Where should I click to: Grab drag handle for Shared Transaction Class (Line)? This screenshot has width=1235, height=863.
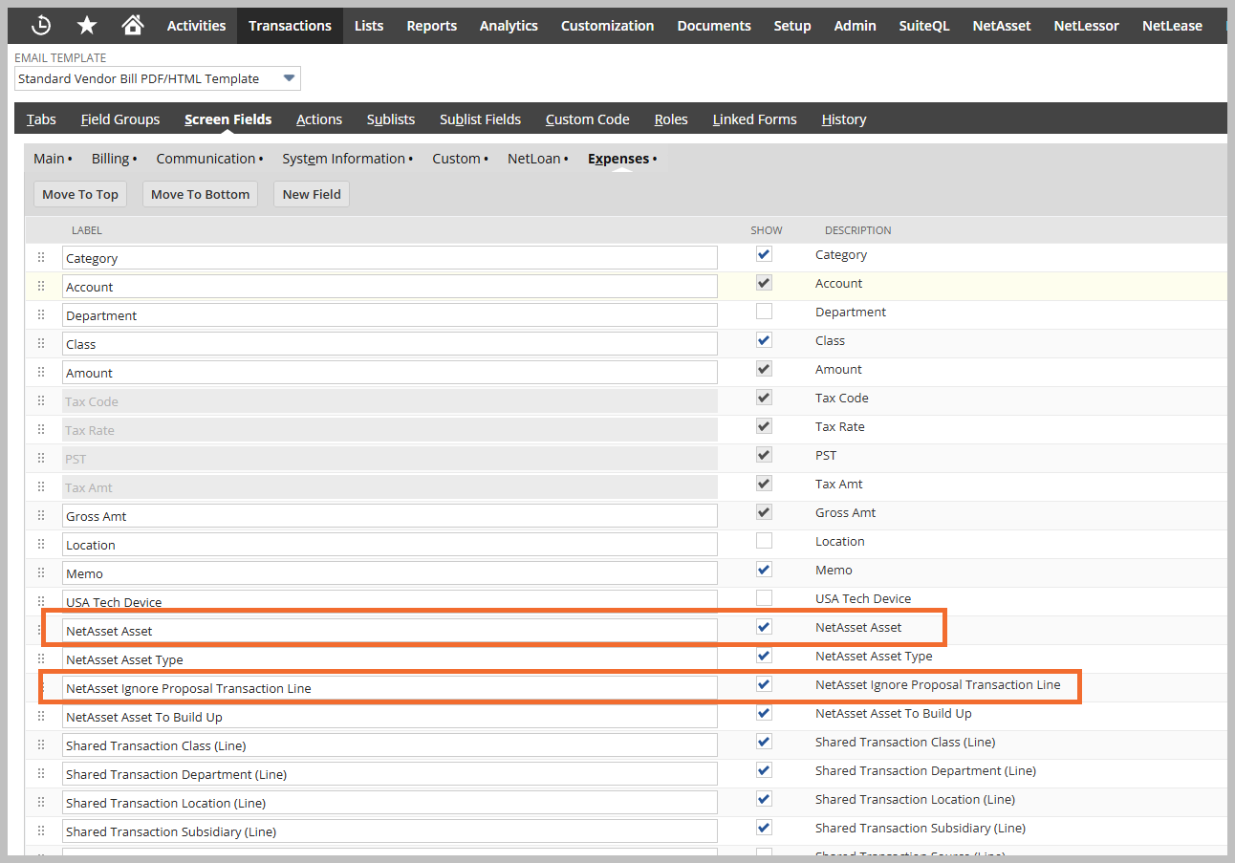(x=41, y=745)
